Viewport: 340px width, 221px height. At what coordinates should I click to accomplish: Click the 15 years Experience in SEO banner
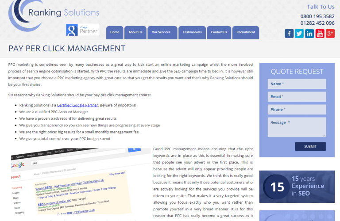coord(297,187)
